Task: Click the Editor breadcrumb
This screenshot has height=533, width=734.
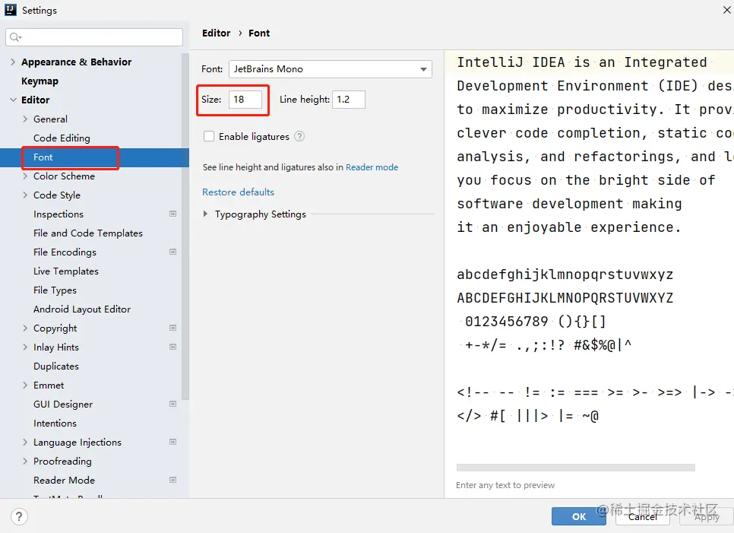Action: [217, 33]
